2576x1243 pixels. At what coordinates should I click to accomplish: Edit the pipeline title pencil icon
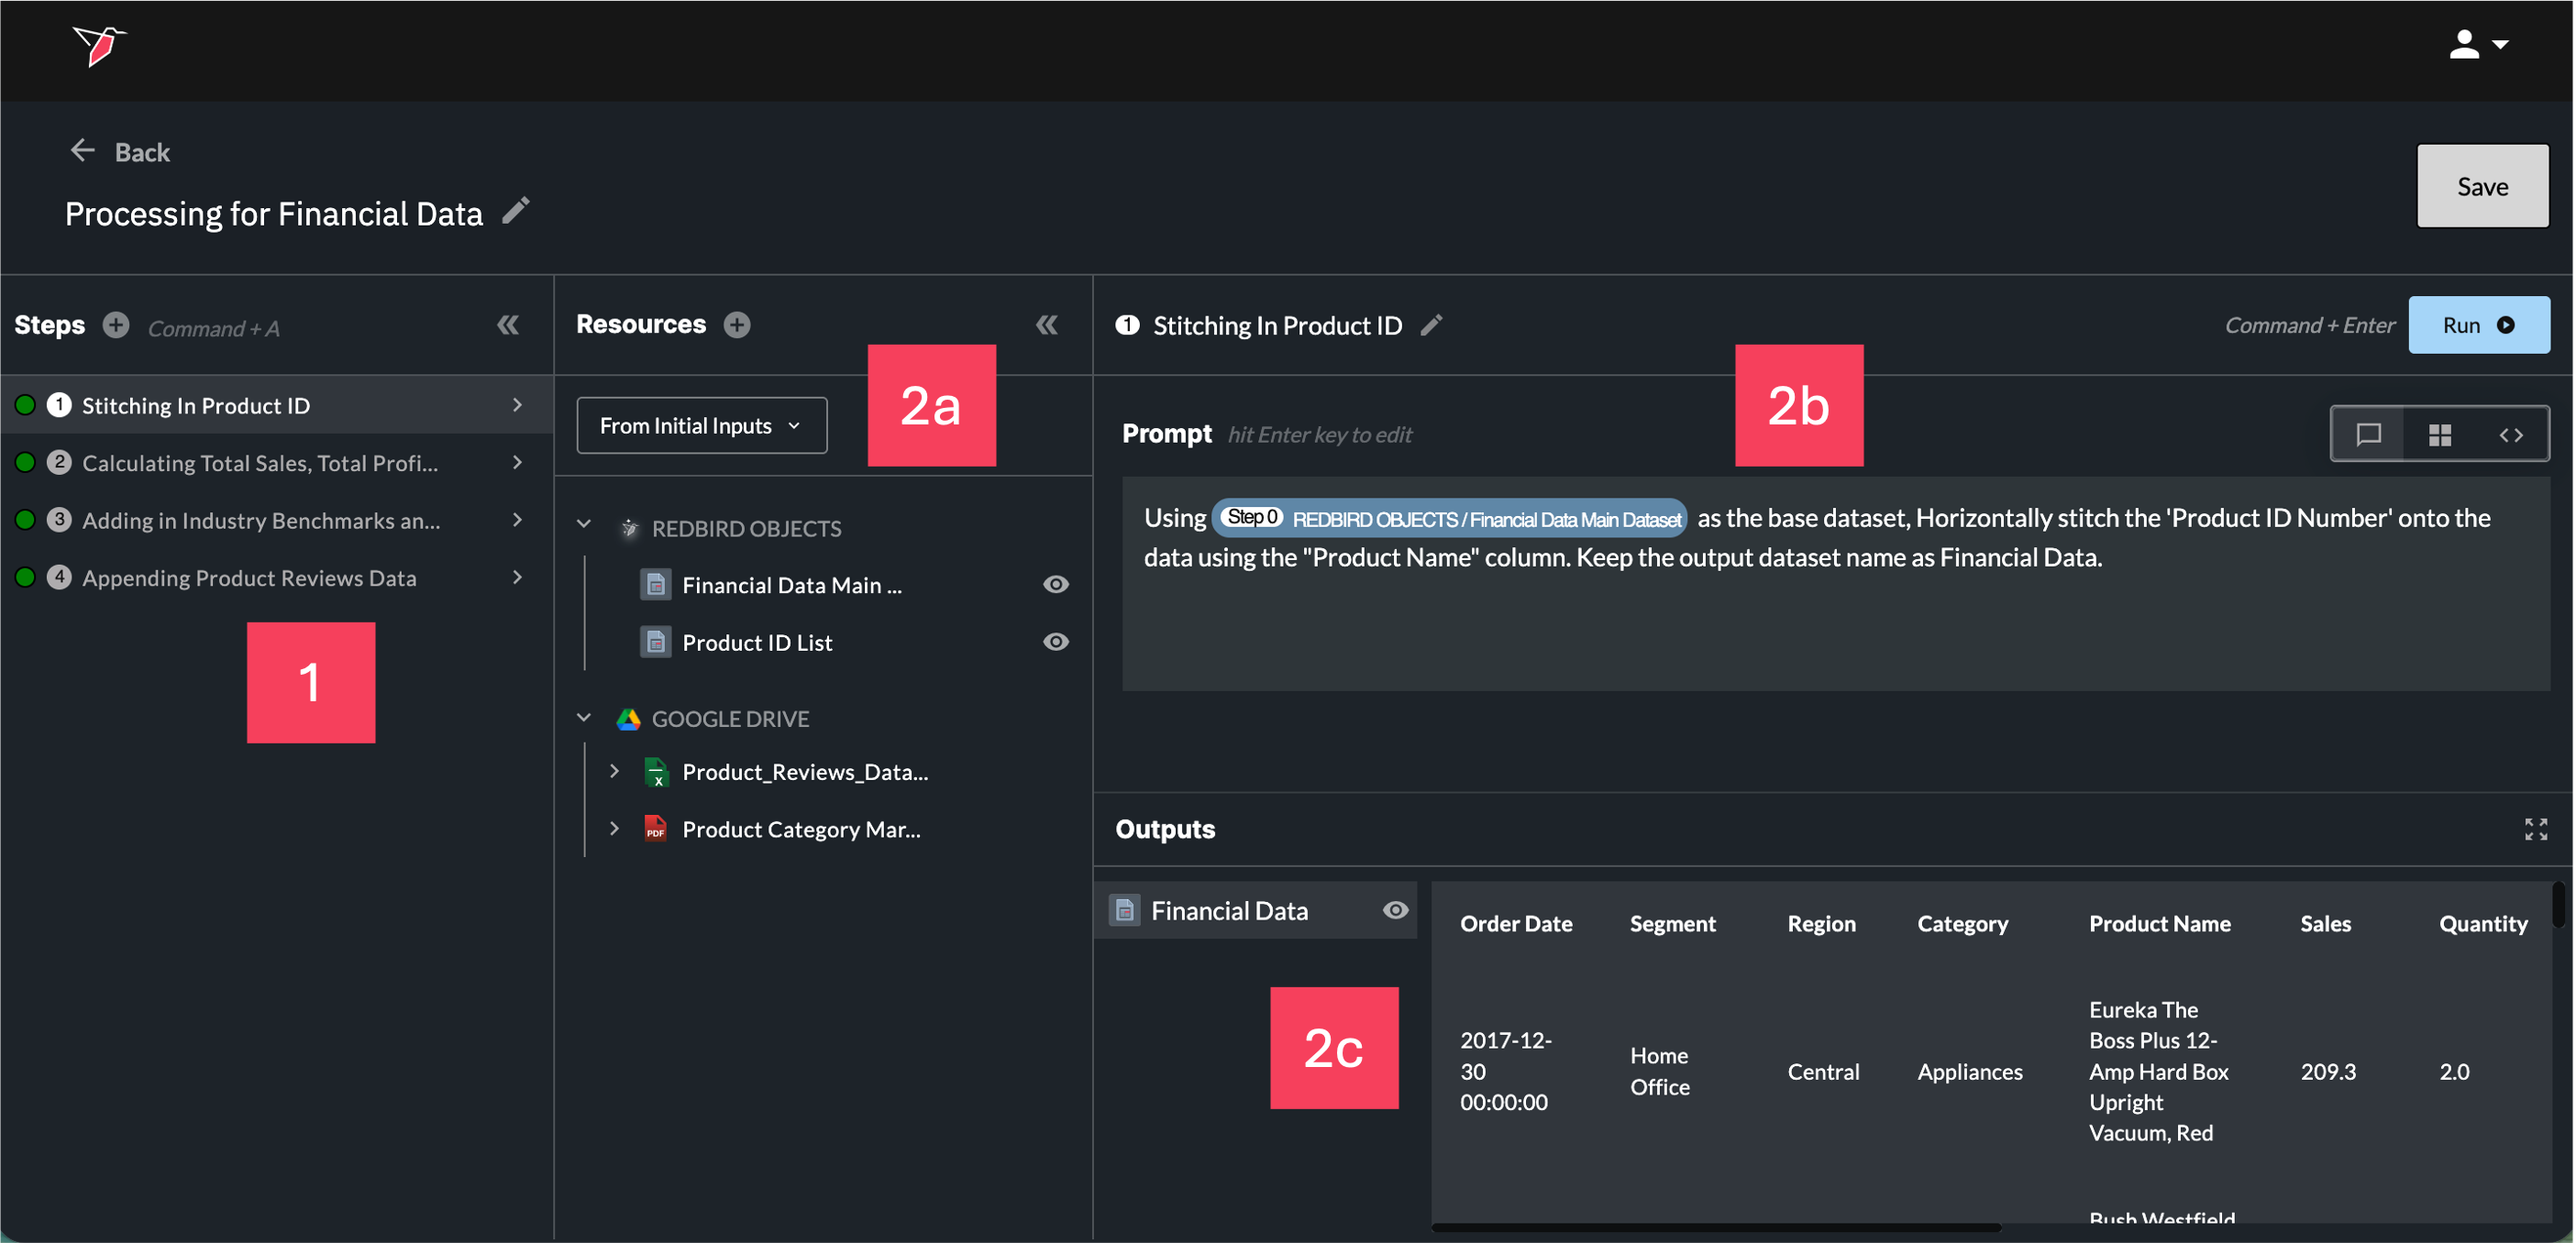point(515,211)
